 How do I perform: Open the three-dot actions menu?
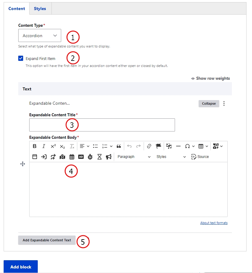pyautogui.click(x=224, y=103)
